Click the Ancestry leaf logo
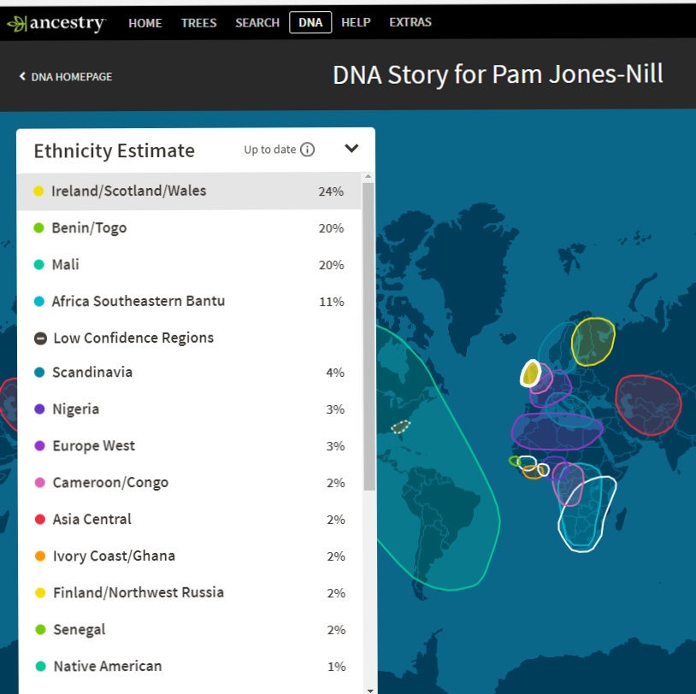 click(x=19, y=23)
